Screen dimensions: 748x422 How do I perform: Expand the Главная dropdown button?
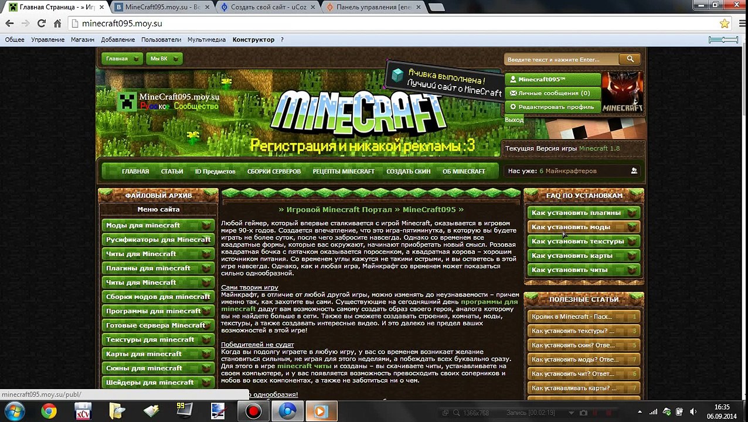121,59
